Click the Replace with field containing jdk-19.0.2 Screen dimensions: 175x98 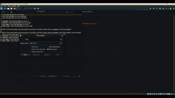(x=44, y=43)
